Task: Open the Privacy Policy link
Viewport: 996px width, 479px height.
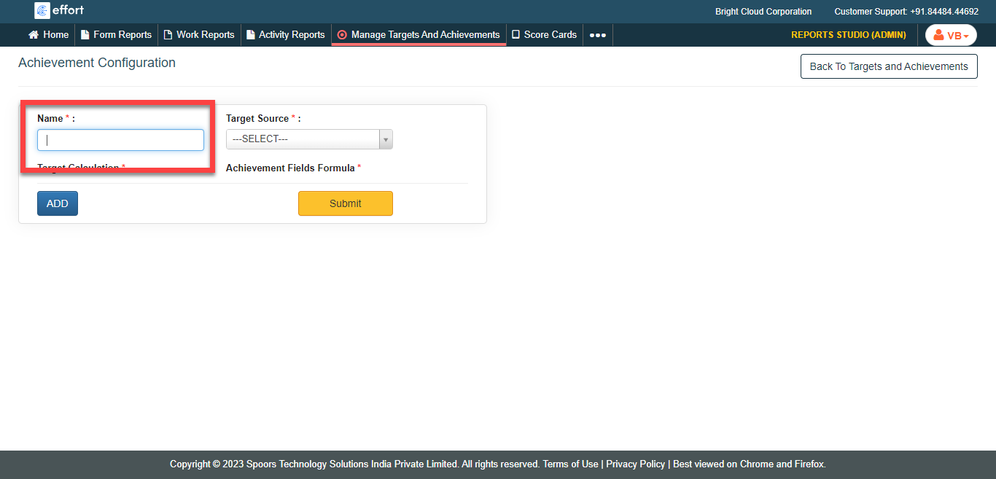Action: point(635,464)
